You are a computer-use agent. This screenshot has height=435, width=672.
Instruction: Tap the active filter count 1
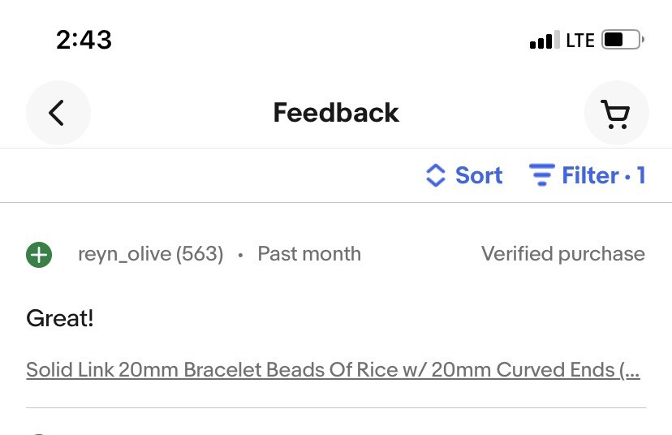(x=641, y=175)
